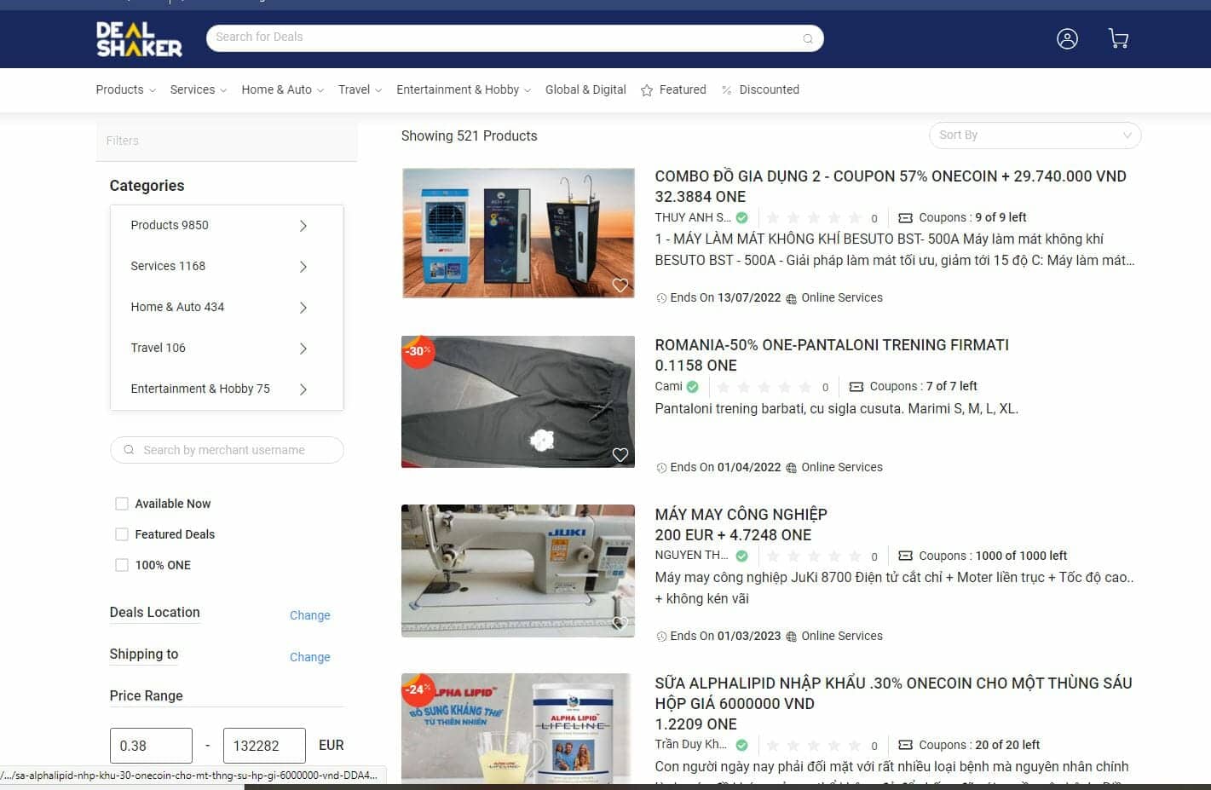Screen dimensions: 1211x790
Task: Open the Sort By dropdown
Action: point(1034,136)
